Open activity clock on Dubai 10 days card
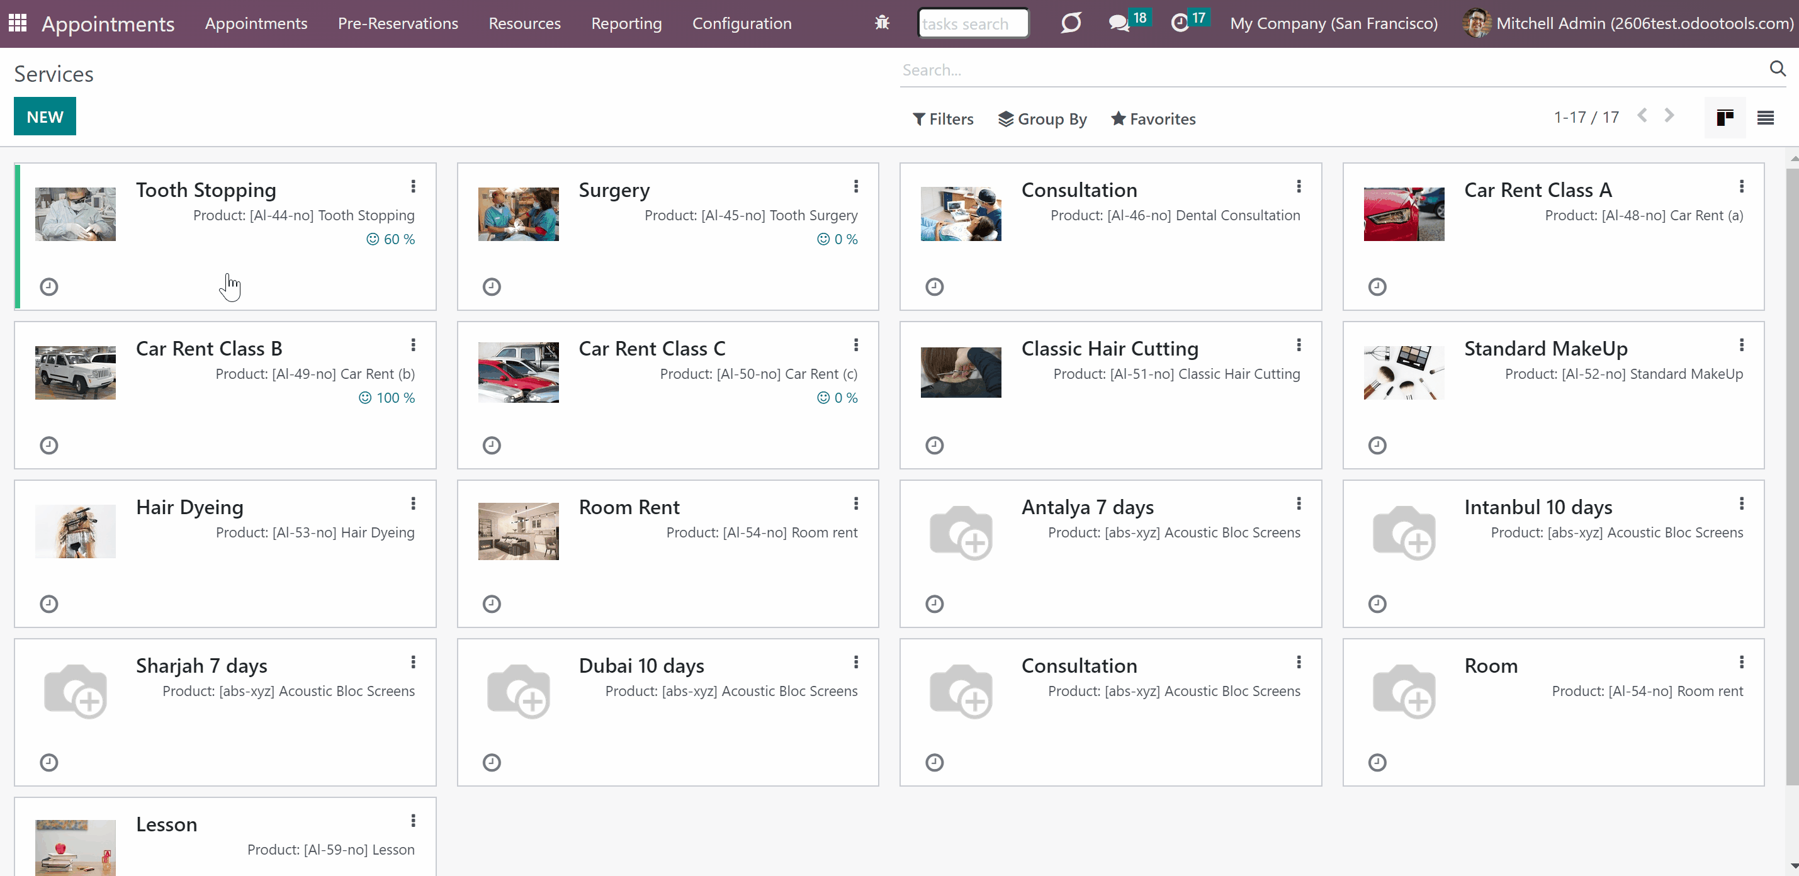The image size is (1799, 876). [492, 761]
